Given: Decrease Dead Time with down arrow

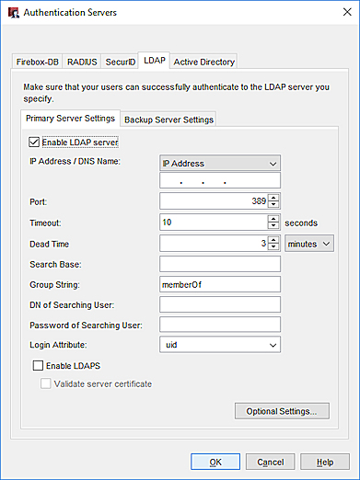Looking at the screenshot, I should (x=273, y=247).
